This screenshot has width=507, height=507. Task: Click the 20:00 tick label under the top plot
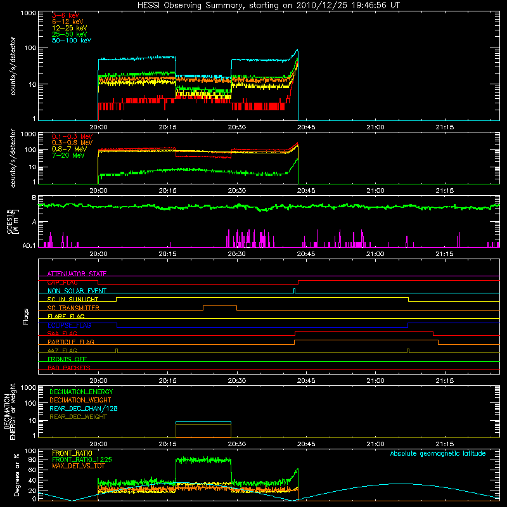[x=98, y=127]
